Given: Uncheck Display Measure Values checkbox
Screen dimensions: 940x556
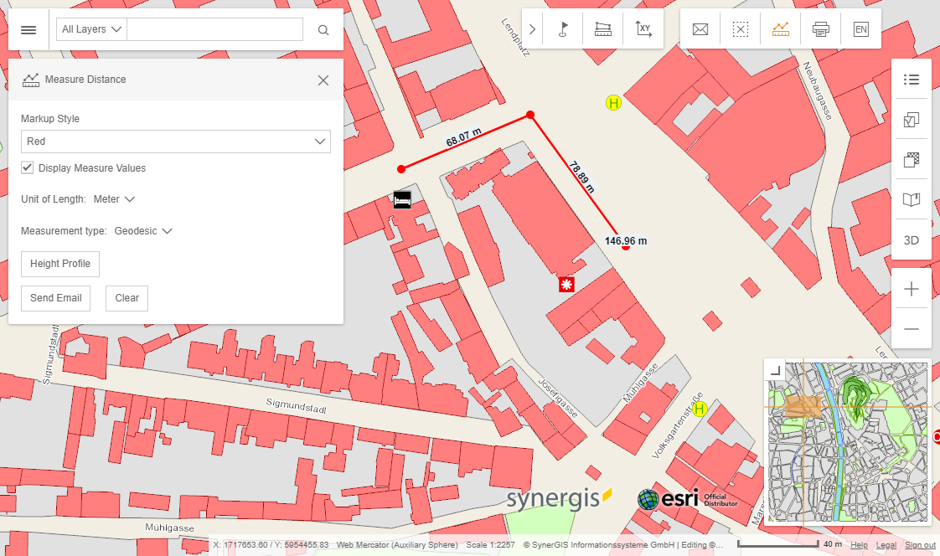Looking at the screenshot, I should coord(28,168).
